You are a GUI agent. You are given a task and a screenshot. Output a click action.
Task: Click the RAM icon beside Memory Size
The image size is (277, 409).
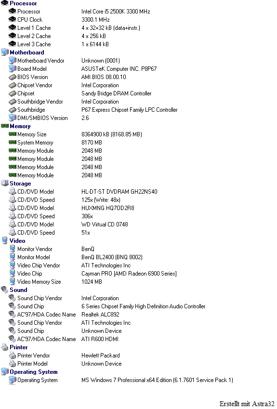[x=12, y=134]
